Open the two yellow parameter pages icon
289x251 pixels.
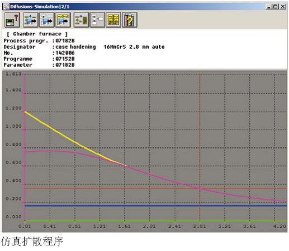coord(113,20)
